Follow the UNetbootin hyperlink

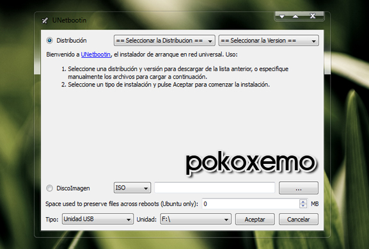coord(95,54)
